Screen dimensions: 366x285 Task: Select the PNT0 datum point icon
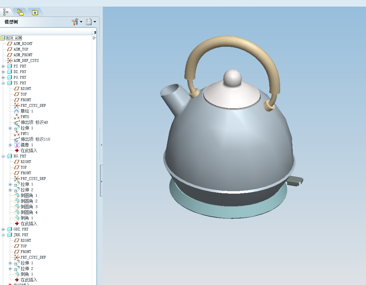(17, 117)
